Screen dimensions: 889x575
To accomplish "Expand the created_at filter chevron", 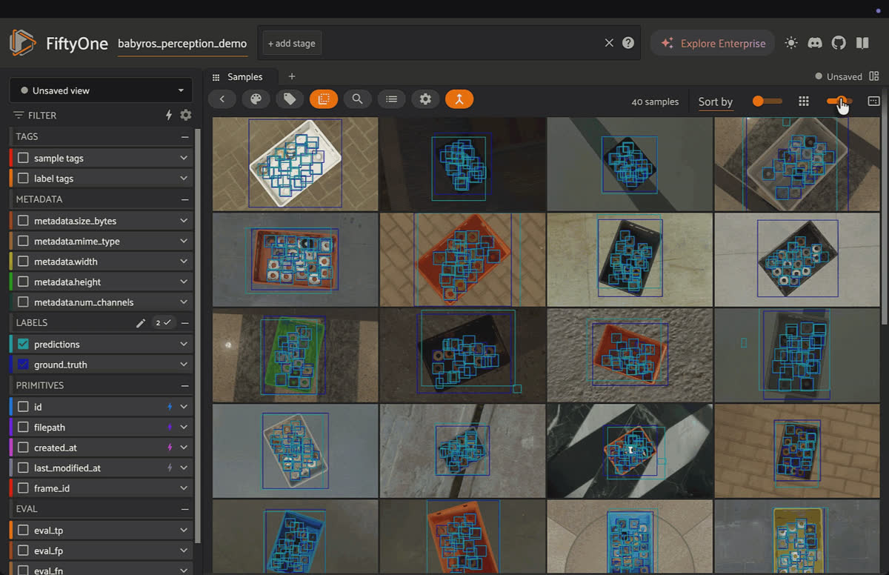I will tap(184, 448).
